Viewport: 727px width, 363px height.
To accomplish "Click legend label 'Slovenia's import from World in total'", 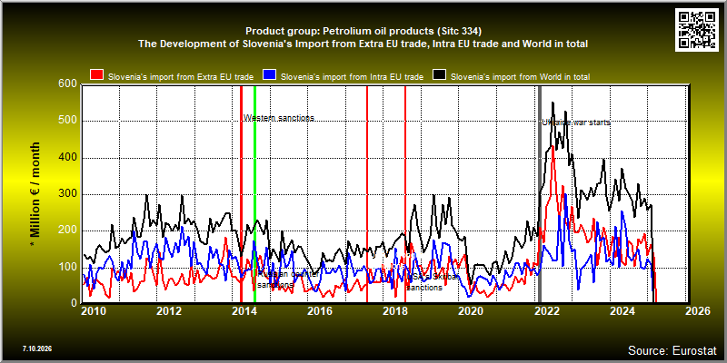I will (x=520, y=77).
